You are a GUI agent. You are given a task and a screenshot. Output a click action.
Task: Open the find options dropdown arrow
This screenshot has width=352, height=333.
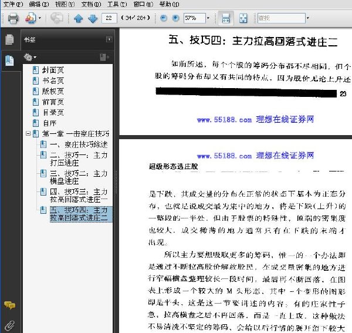[308, 18]
